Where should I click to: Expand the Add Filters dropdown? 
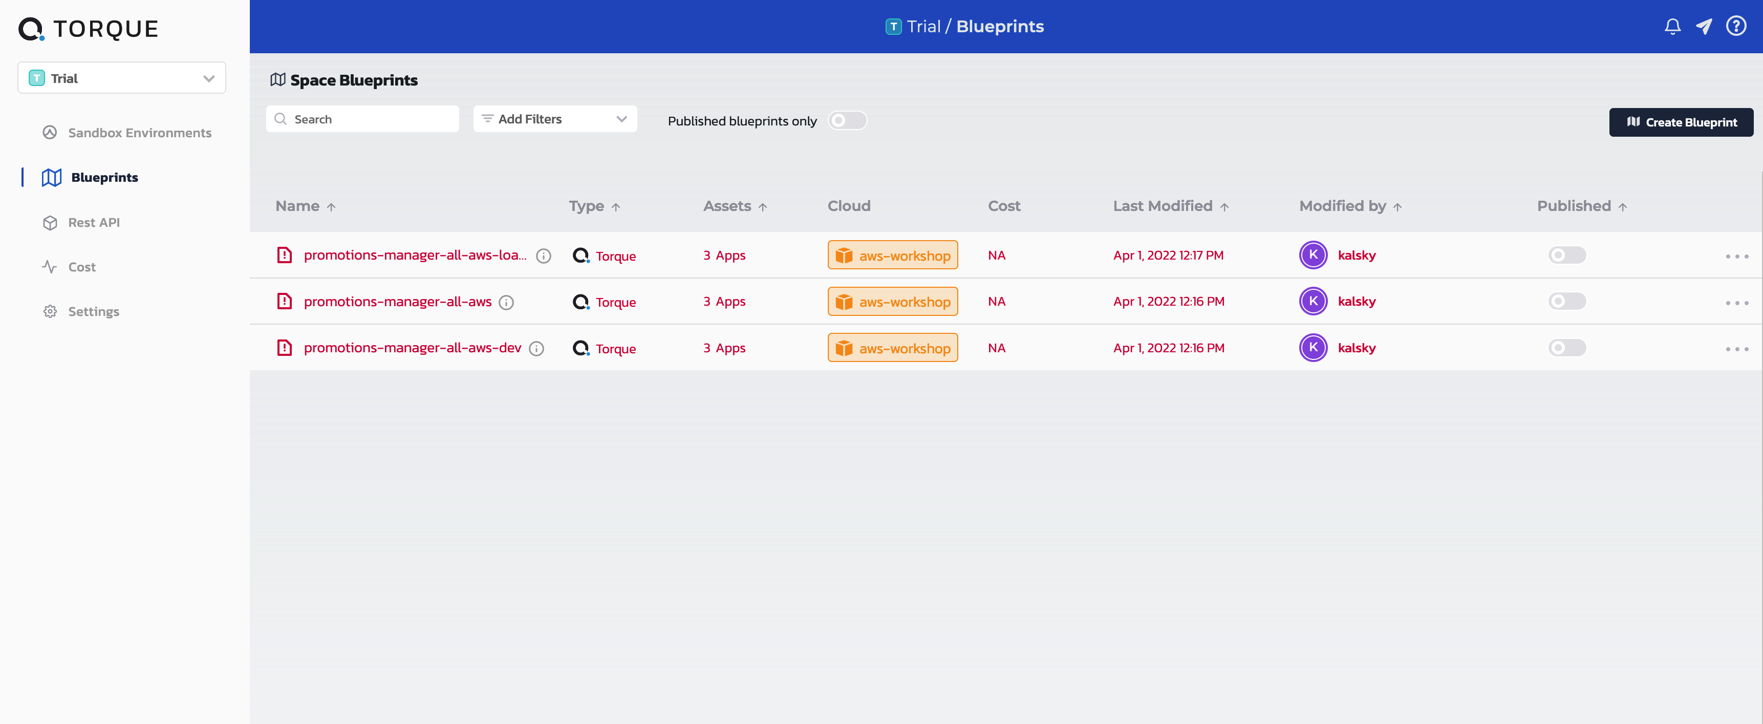554,119
